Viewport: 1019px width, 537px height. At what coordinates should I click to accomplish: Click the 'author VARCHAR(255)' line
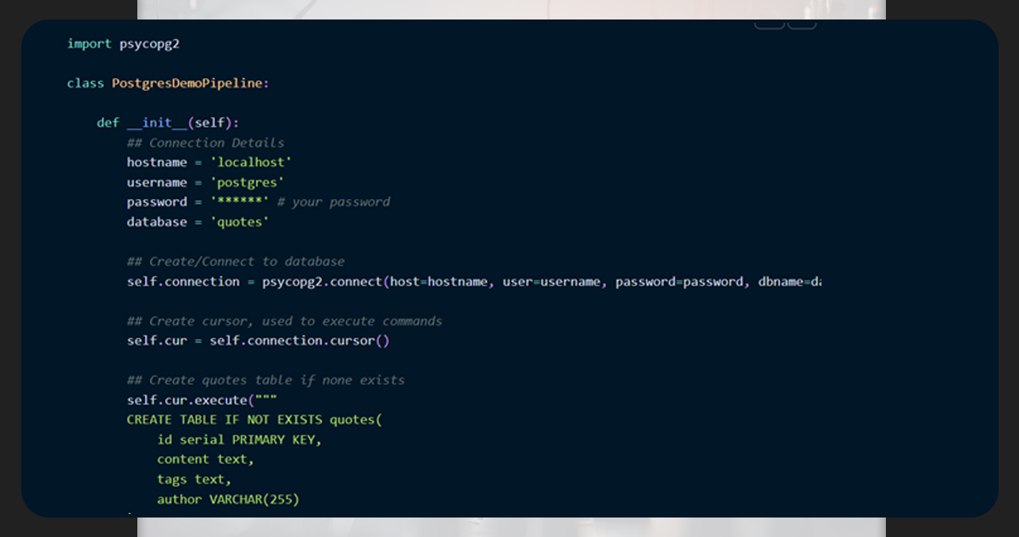coord(228,500)
